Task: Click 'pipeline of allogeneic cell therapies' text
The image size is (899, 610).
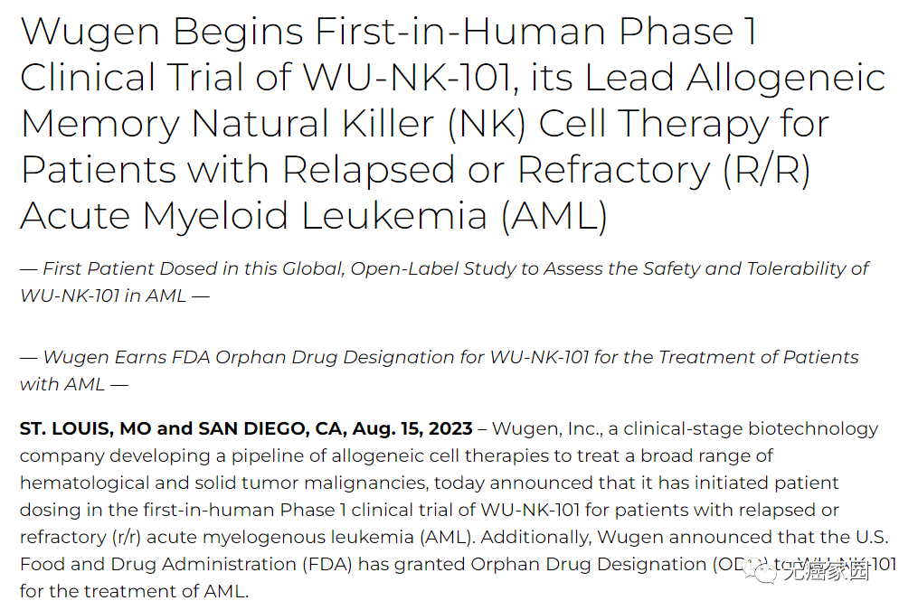Action: (x=391, y=456)
